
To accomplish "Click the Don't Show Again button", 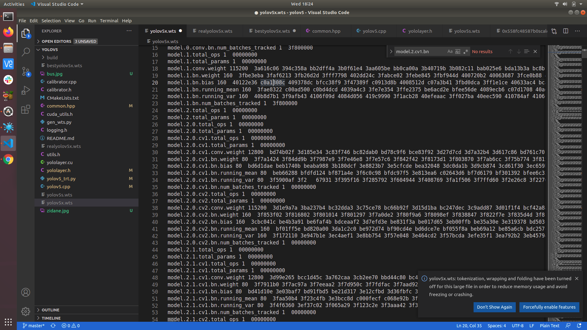I will coord(494,307).
